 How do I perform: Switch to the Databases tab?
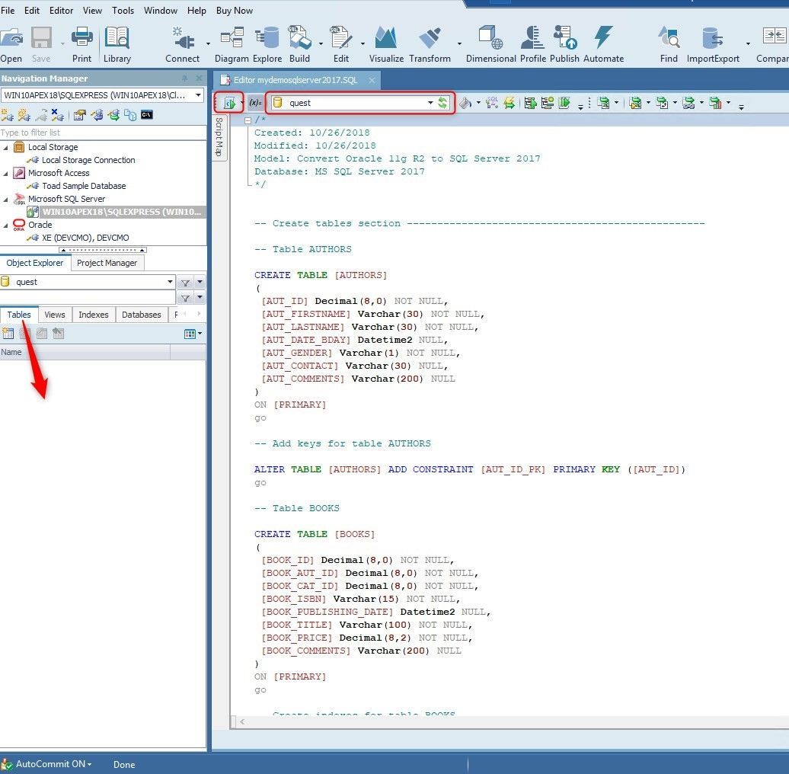[x=142, y=315]
